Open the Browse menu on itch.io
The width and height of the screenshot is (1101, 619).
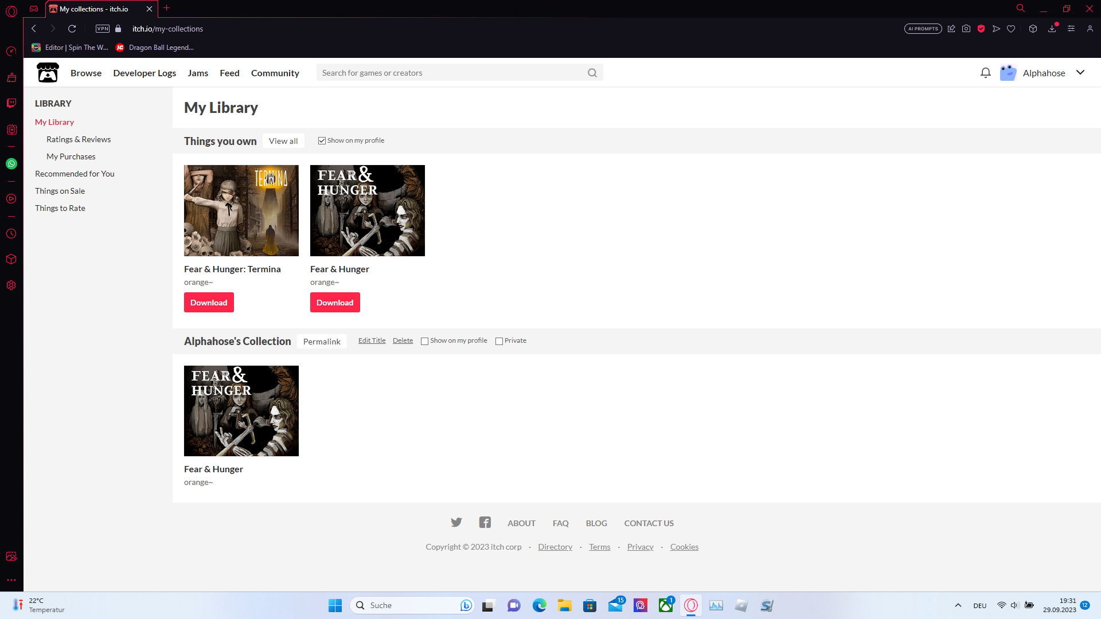(86, 73)
